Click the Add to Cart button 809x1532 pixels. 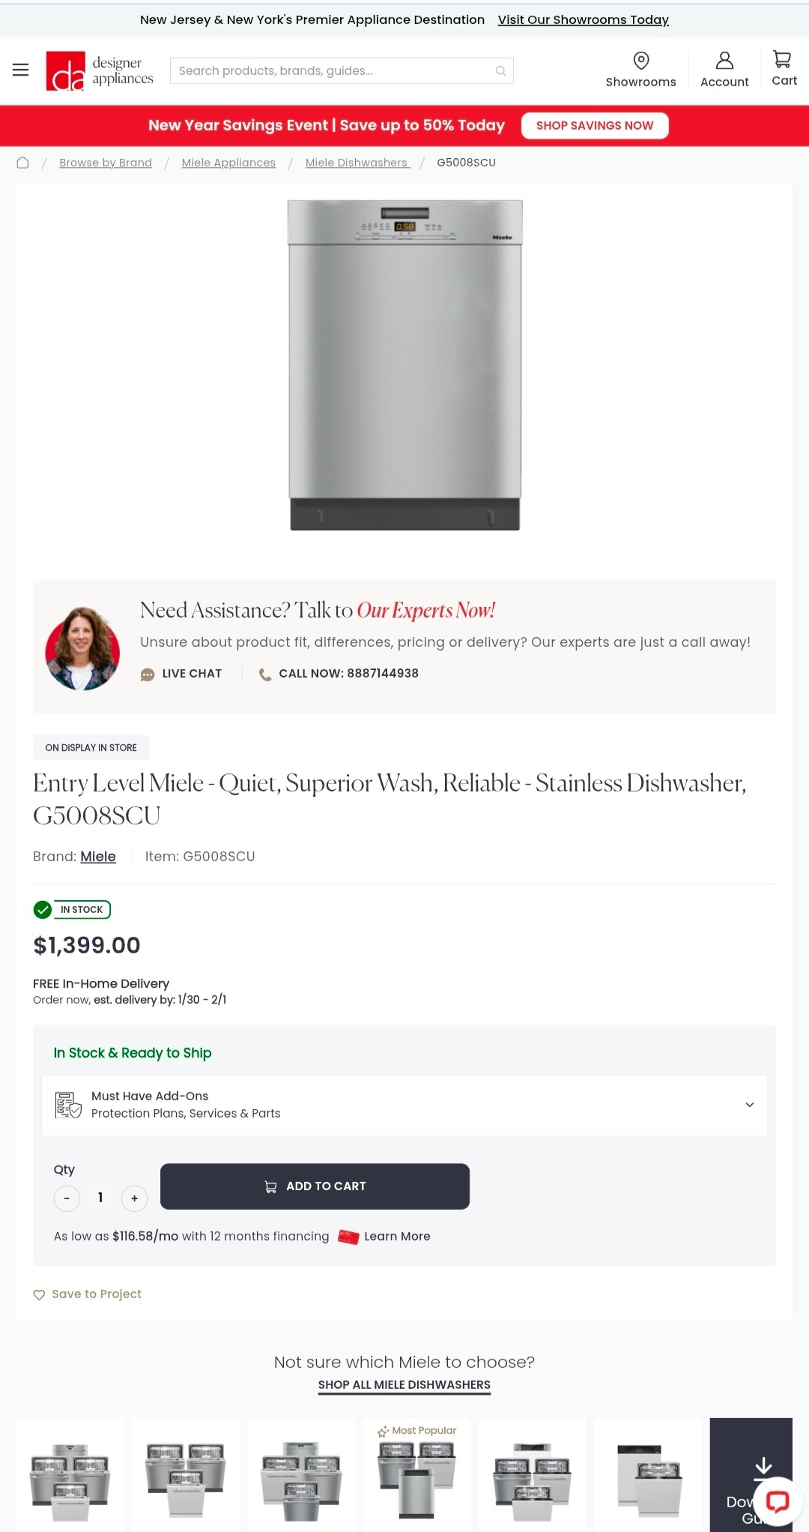point(315,1186)
